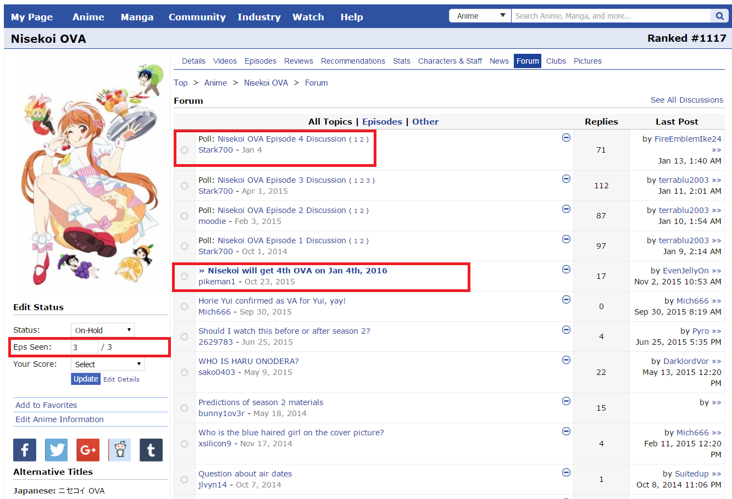Click the search magnifier icon

(x=719, y=16)
